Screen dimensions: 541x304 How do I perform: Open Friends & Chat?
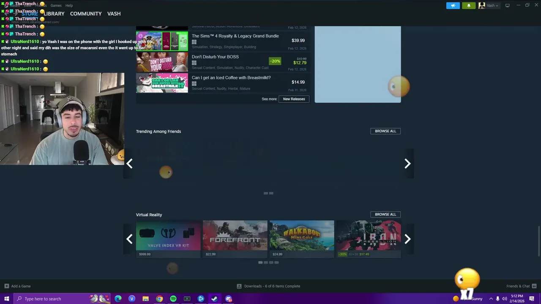pos(518,286)
